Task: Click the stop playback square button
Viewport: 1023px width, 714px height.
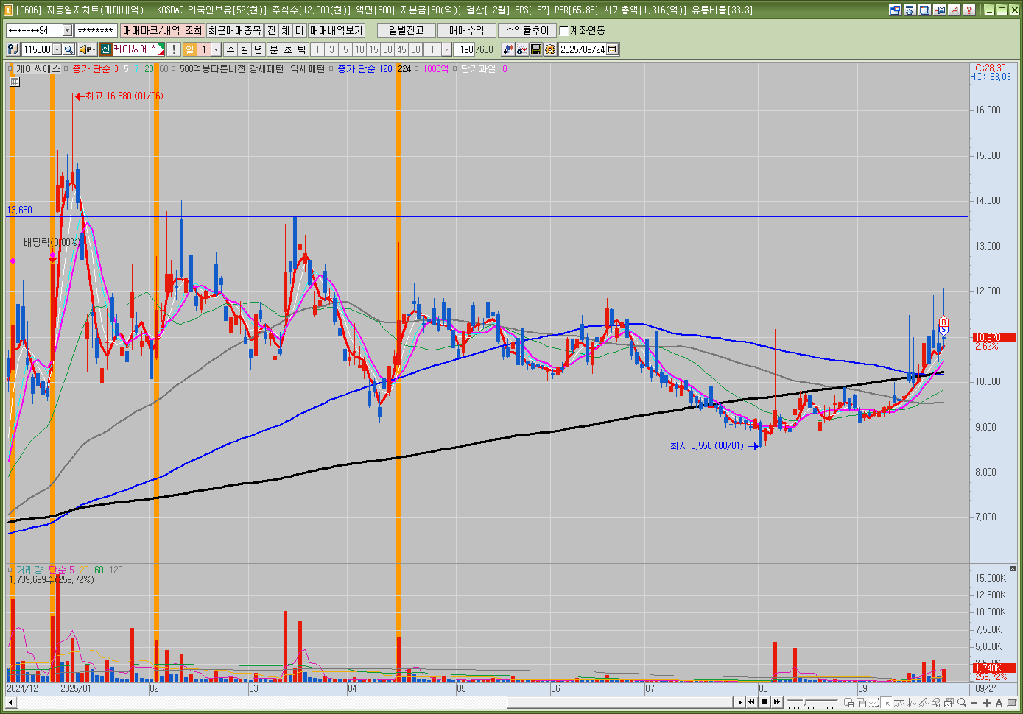Action: 764,702
